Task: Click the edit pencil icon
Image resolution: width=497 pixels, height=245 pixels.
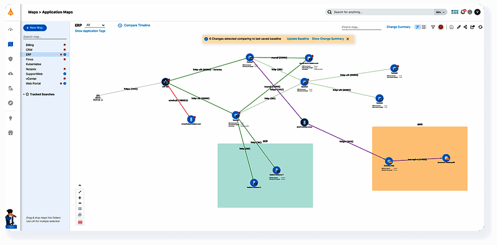Action: [459, 27]
